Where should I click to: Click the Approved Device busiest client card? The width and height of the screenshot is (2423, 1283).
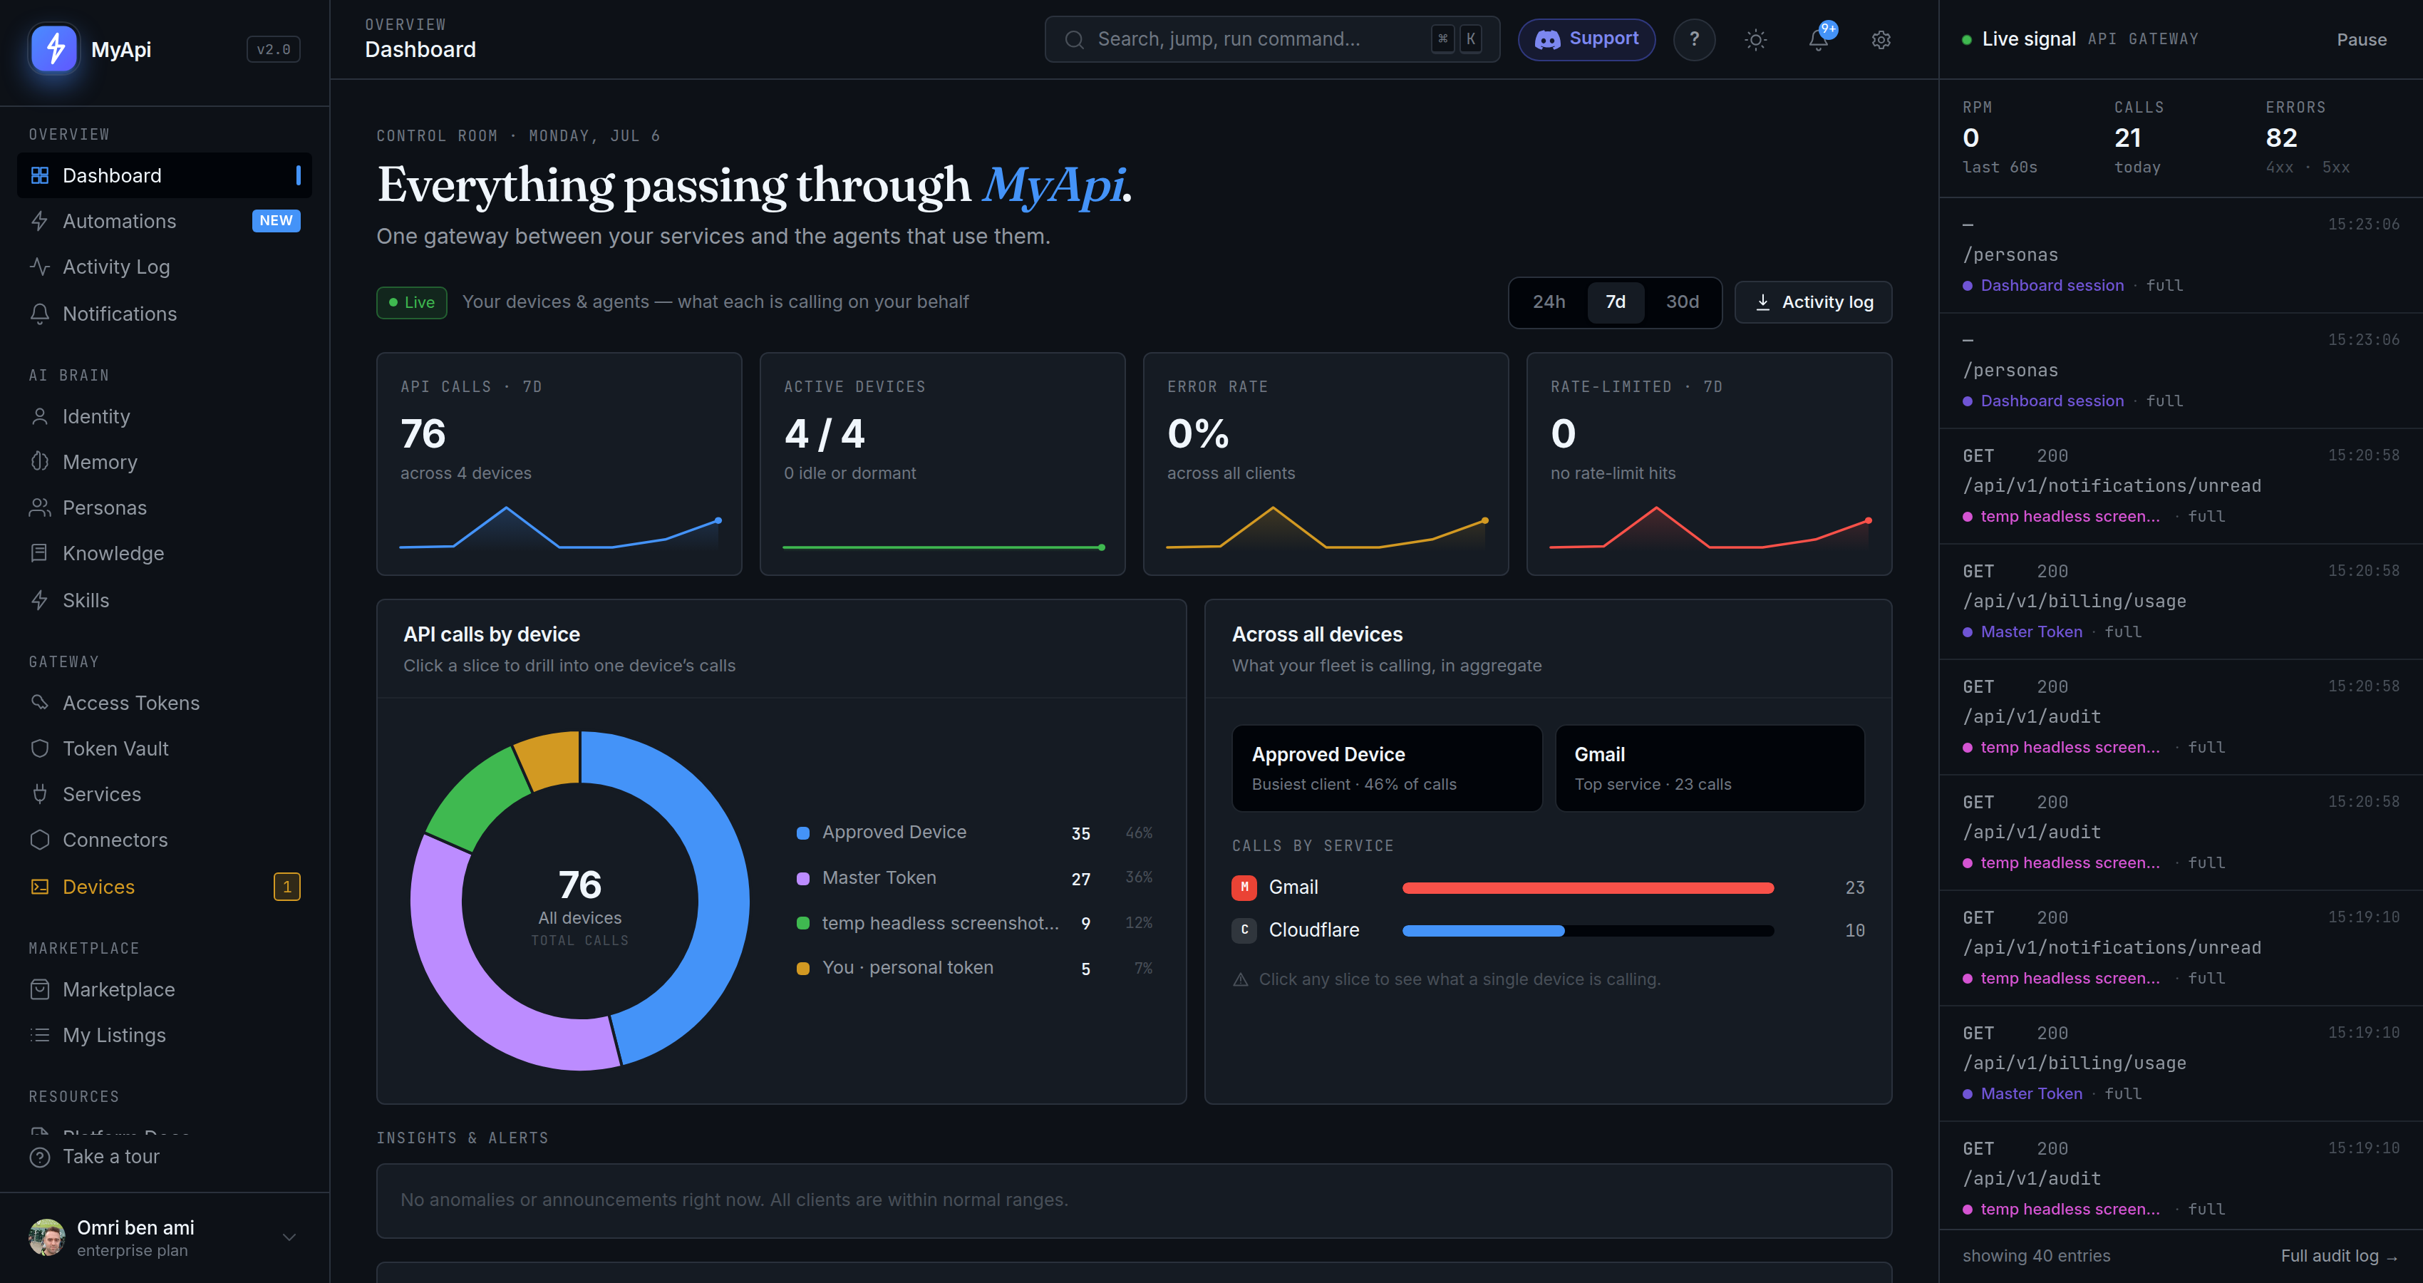(x=1386, y=768)
